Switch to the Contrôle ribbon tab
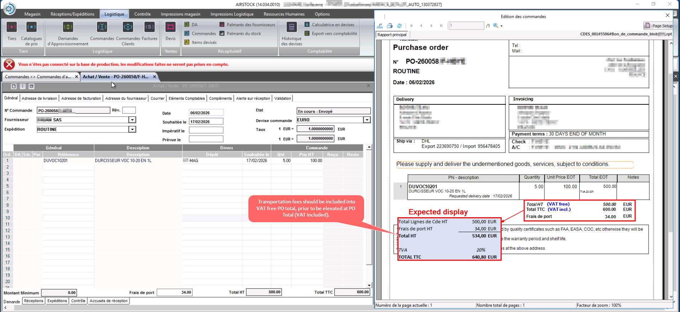The image size is (680, 312). [142, 14]
